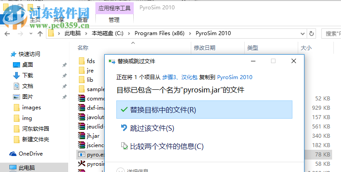Screen dimensions: 341x172
Task: Open the 共享 ribbon tab
Action: (59, 20)
